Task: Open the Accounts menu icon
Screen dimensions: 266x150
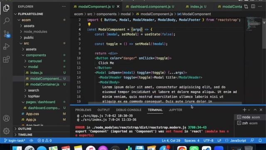Action: pyautogui.click(x=6, y=118)
